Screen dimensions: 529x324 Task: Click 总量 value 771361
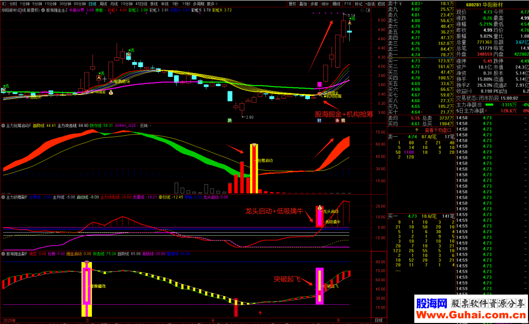485,42
